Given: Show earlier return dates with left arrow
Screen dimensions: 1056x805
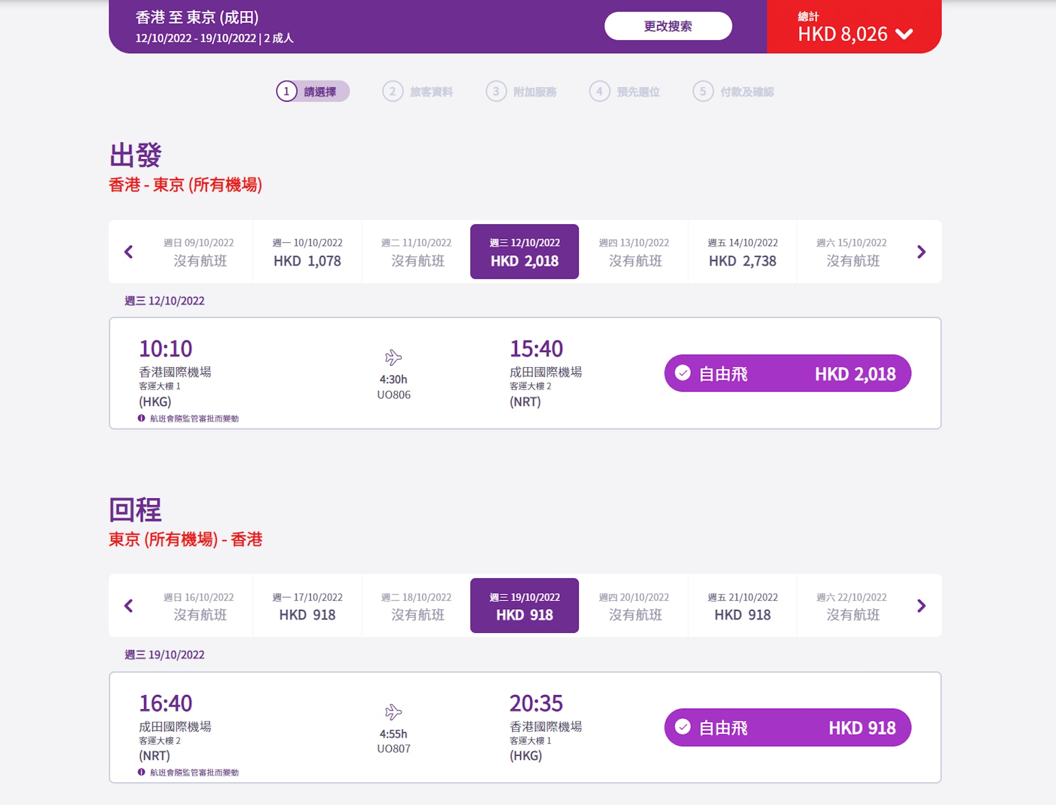Looking at the screenshot, I should (x=129, y=606).
